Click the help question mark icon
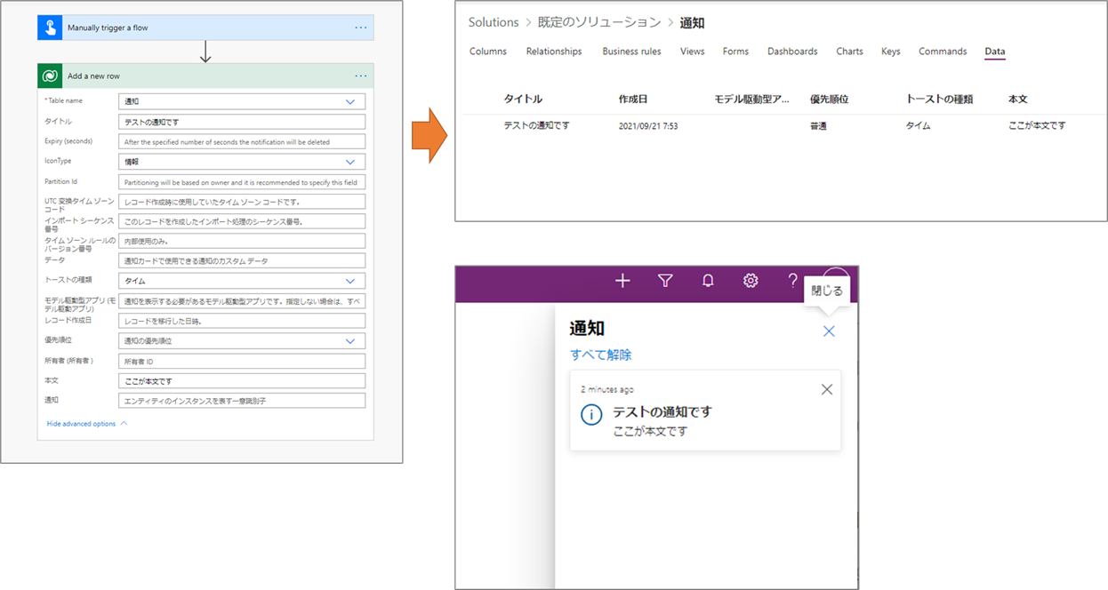1108x590 pixels. pyautogui.click(x=792, y=281)
